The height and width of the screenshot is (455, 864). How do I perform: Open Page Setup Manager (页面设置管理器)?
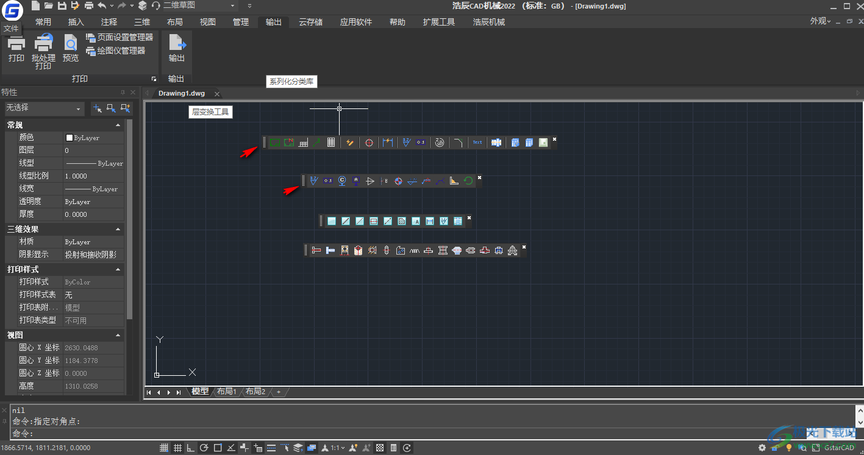tap(120, 37)
